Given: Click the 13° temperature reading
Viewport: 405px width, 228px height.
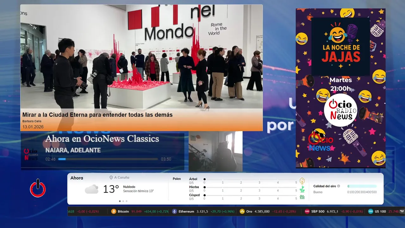Looking at the screenshot, I should [111, 189].
